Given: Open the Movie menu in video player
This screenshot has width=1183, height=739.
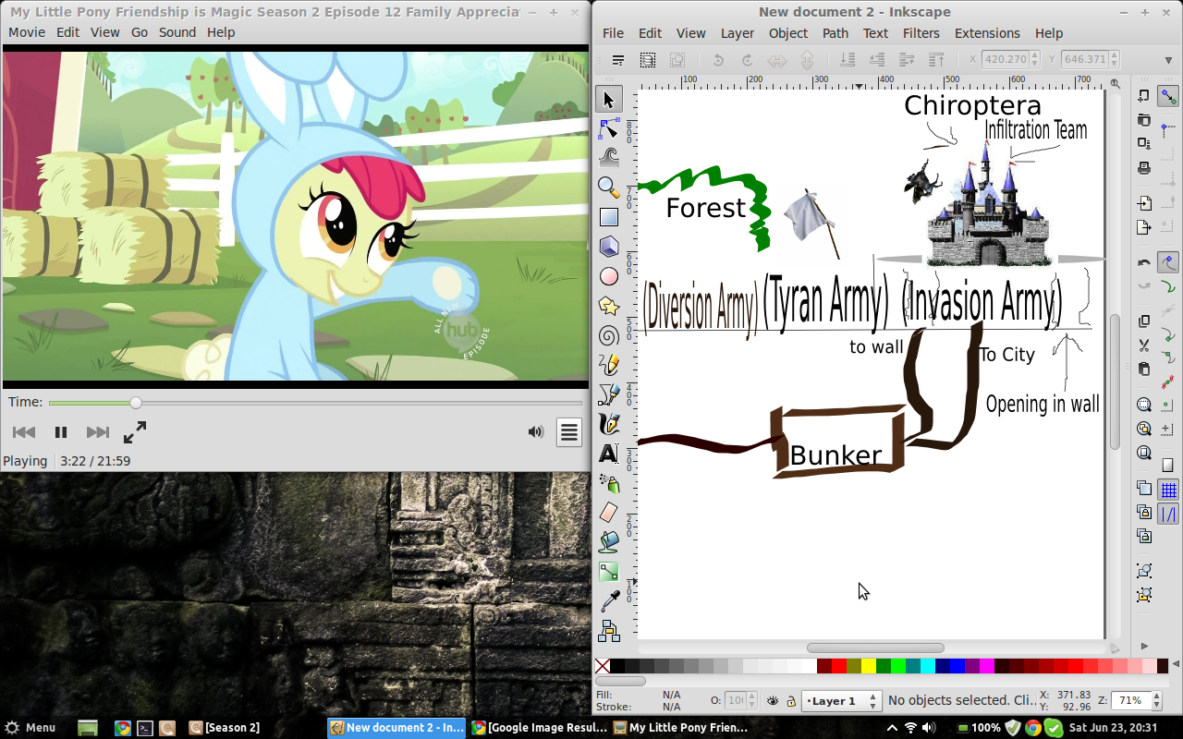Looking at the screenshot, I should (27, 32).
